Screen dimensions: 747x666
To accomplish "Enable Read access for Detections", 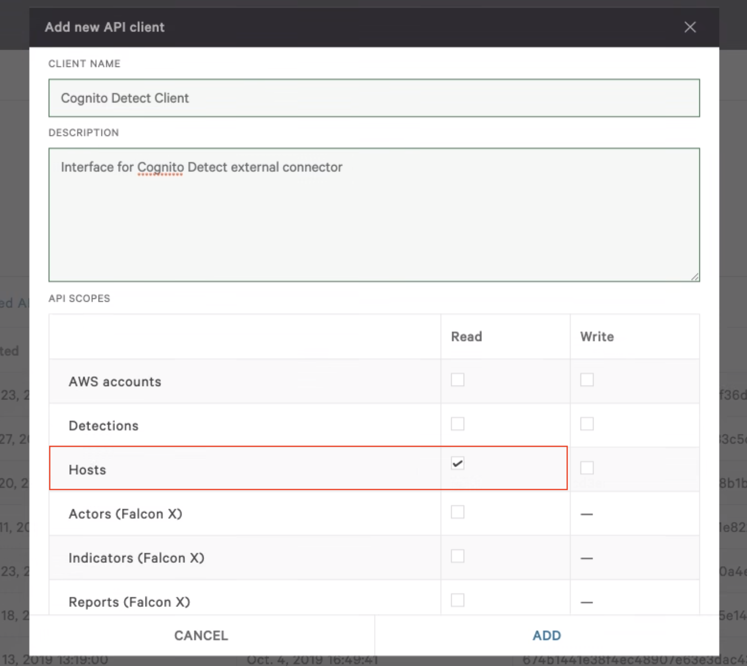I will point(457,423).
